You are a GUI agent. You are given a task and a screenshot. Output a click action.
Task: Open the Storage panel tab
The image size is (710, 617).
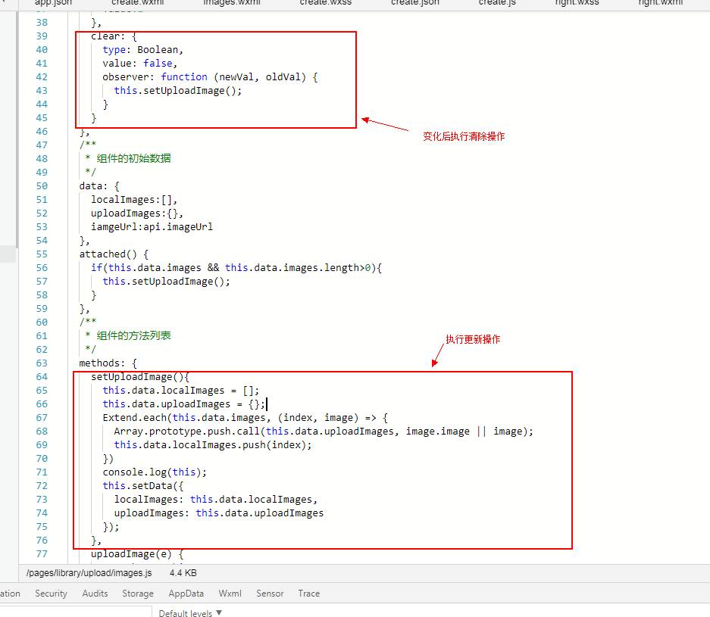pos(138,594)
